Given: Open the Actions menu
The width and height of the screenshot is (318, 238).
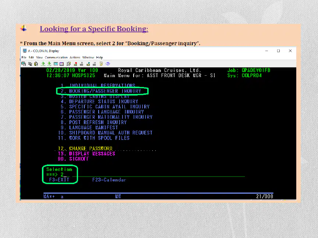Looking at the screenshot, I should (75, 57).
